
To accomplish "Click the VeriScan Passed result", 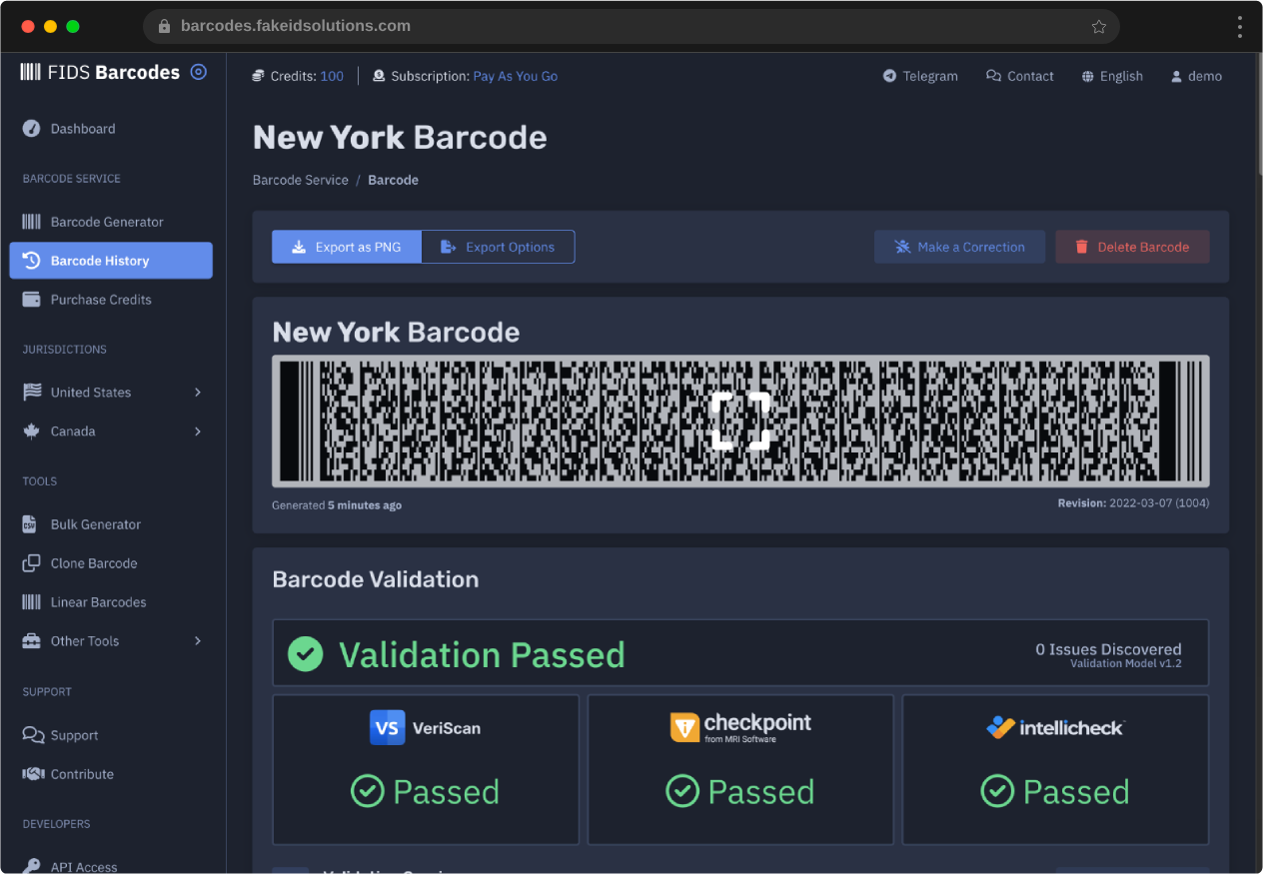I will coord(426,792).
